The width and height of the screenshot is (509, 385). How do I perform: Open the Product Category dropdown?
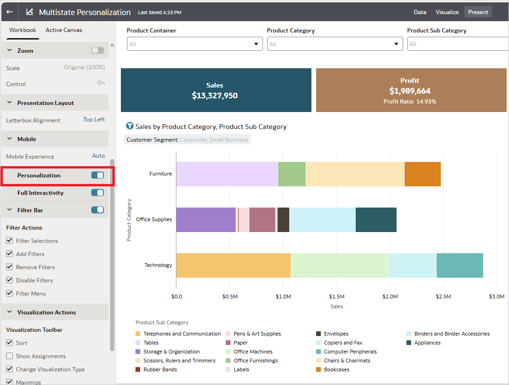point(396,43)
